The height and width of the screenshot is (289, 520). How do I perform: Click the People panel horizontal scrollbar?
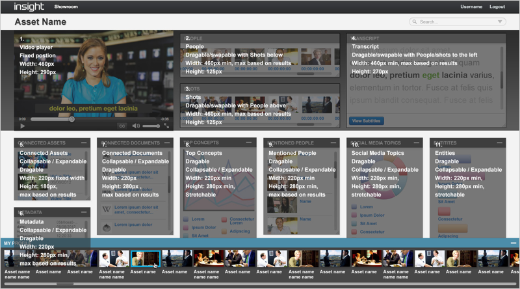305,74
